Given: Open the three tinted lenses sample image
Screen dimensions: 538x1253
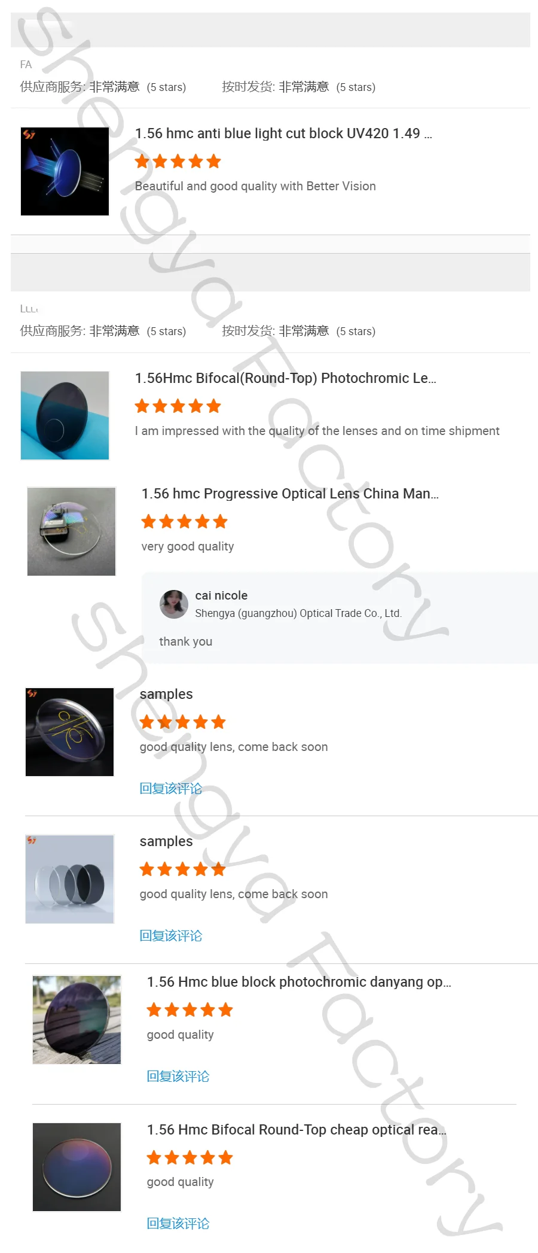Looking at the screenshot, I should (x=69, y=879).
